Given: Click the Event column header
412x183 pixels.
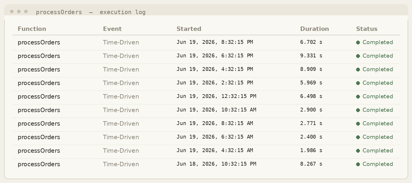Looking at the screenshot, I should click(x=112, y=29).
